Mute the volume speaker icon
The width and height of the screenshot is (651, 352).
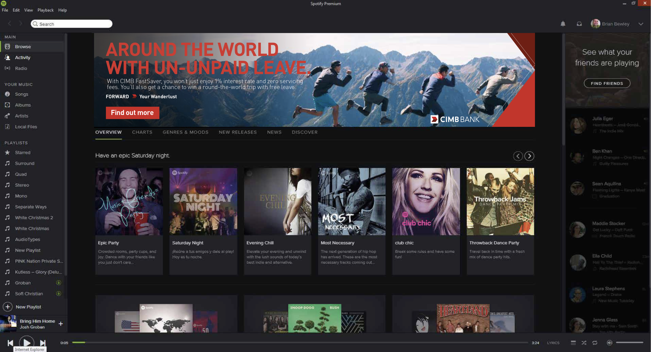(609, 343)
